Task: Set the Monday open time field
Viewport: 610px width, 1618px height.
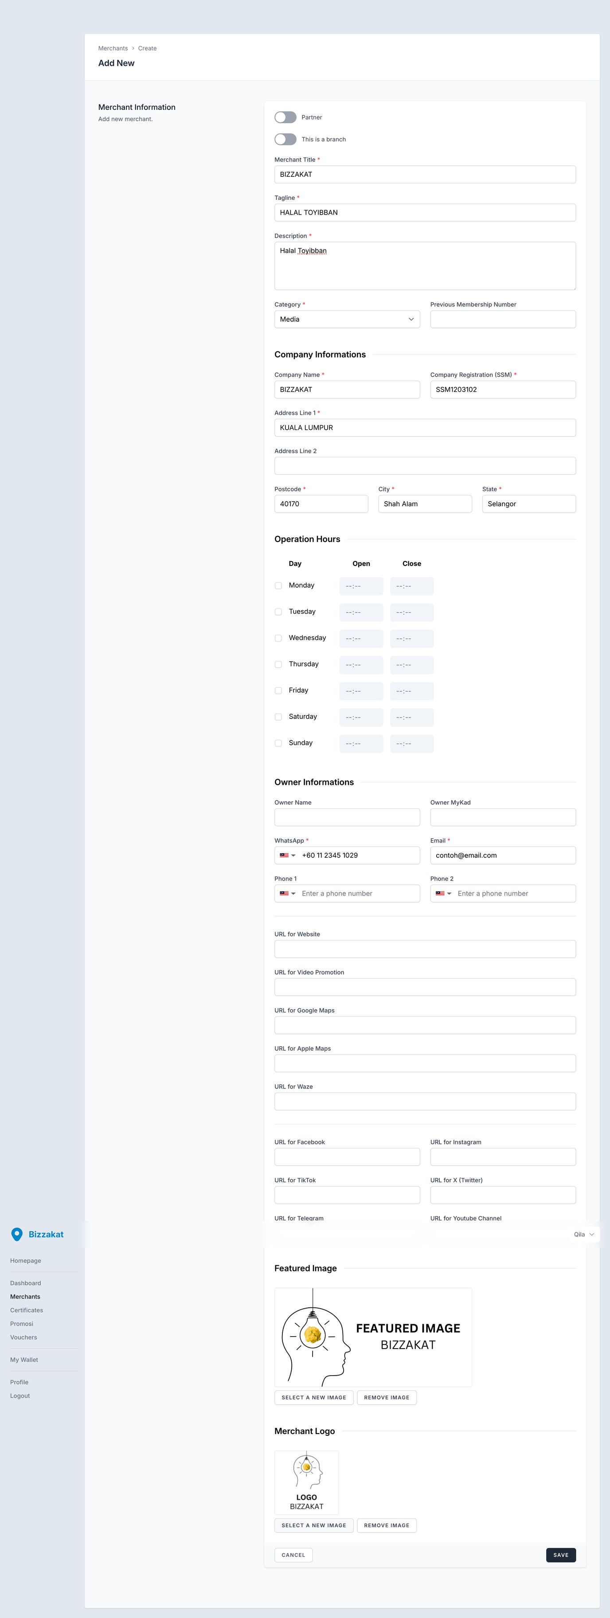Action: coord(360,586)
